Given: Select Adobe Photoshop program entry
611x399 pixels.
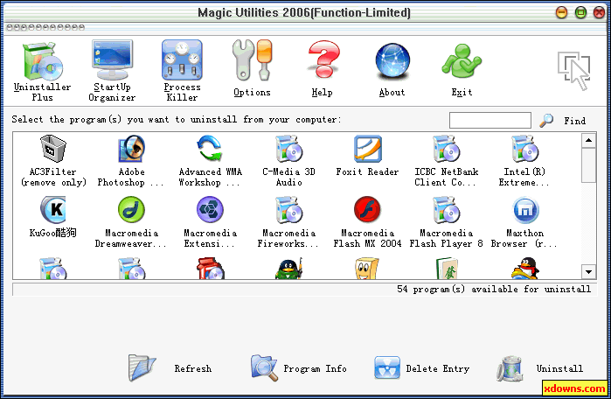Looking at the screenshot, I should (x=131, y=161).
